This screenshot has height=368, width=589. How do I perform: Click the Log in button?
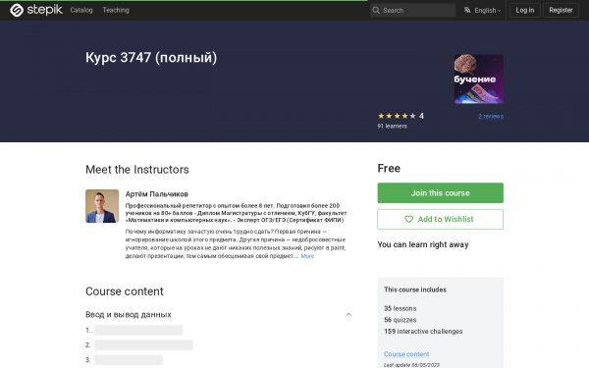(525, 10)
